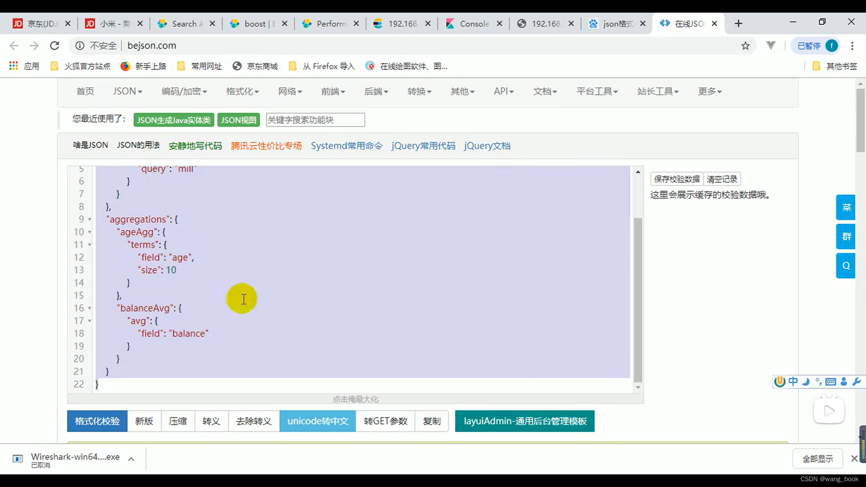Bookmark this page with the star icon
This screenshot has height=487, width=866.
[745, 46]
